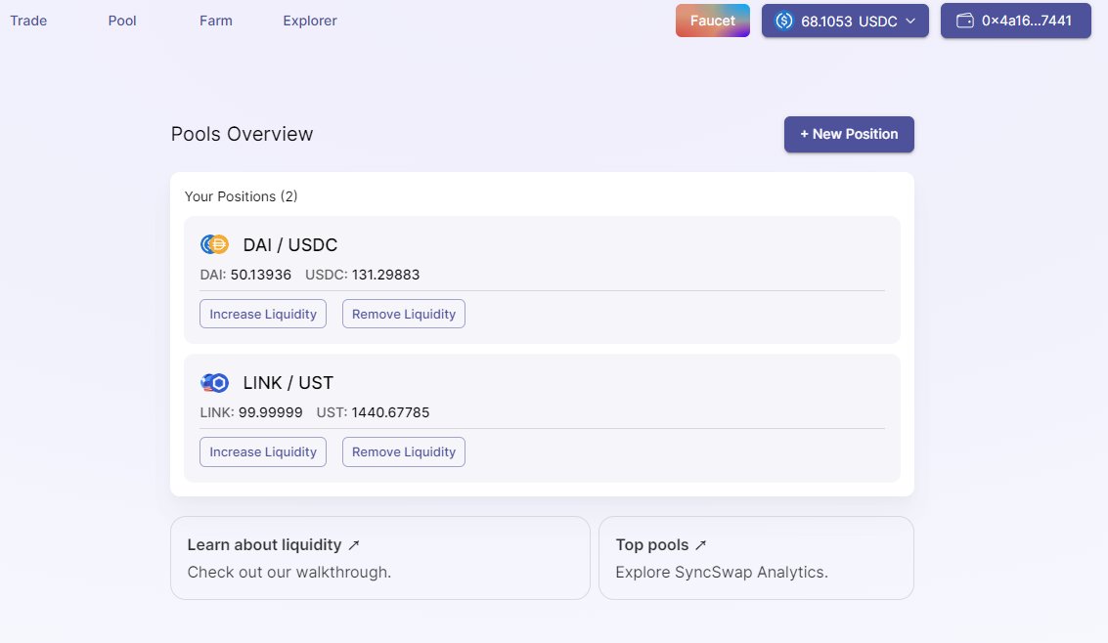Image resolution: width=1108 pixels, height=643 pixels.
Task: Select the USDC amount 131.29883
Action: coord(386,275)
